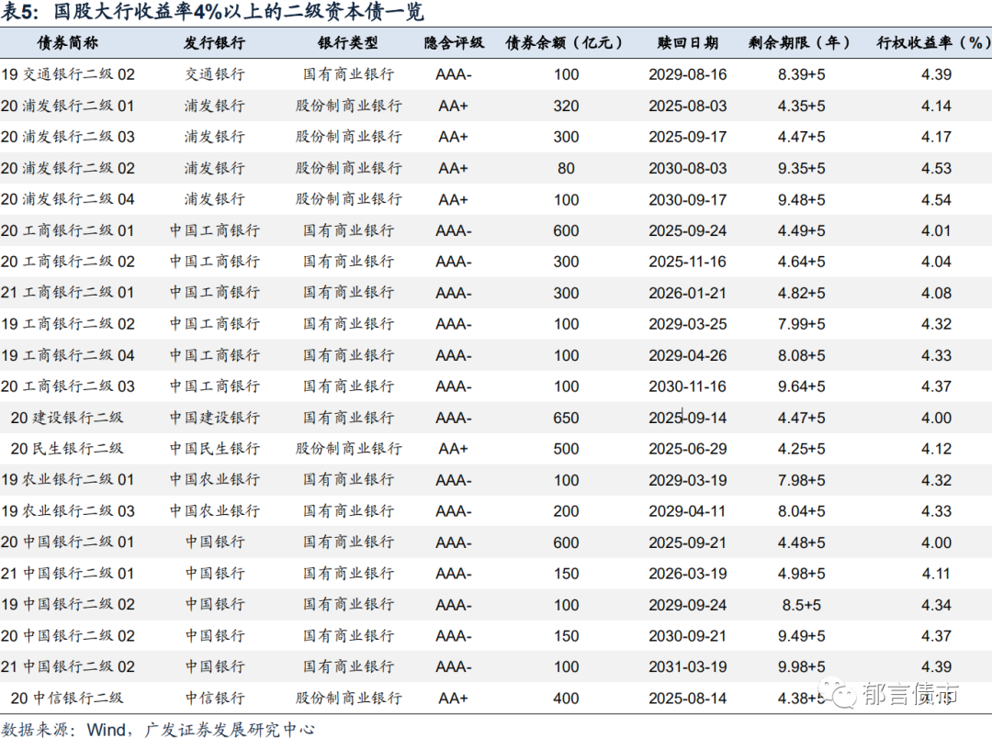Click bond name 19农业银行二级01
This screenshot has width=992, height=738.
click(x=68, y=480)
